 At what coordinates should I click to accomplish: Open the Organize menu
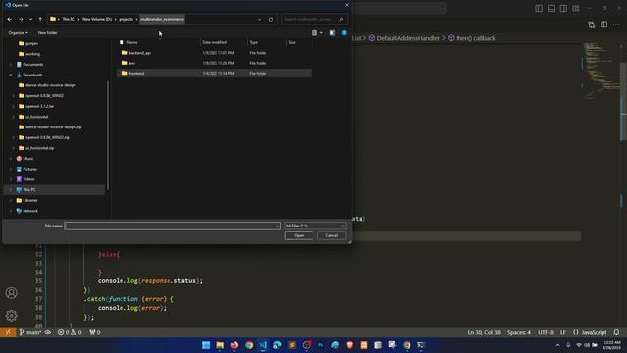[18, 32]
